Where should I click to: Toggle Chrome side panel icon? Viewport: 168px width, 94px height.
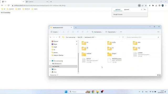(x=159, y=5)
